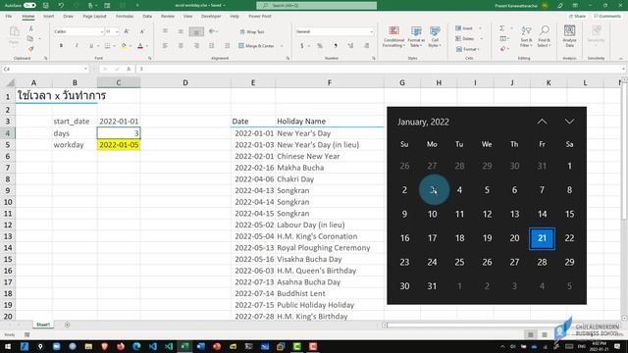Toggle Italic formatting
Image resolution: width=628 pixels, height=353 pixels.
point(77,46)
